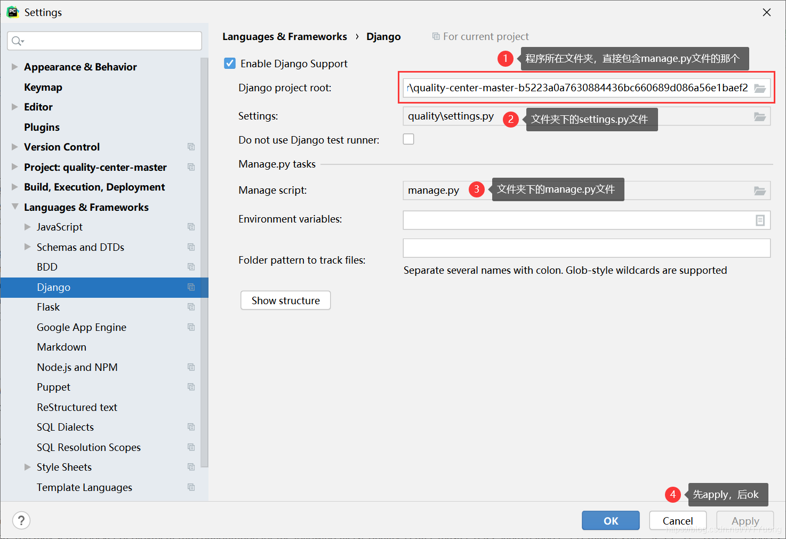Open Keymap settings page

[x=43, y=87]
